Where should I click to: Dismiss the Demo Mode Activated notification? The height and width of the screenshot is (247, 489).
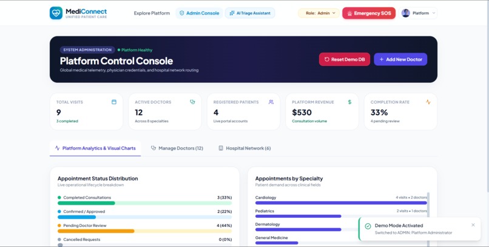pyautogui.click(x=473, y=225)
